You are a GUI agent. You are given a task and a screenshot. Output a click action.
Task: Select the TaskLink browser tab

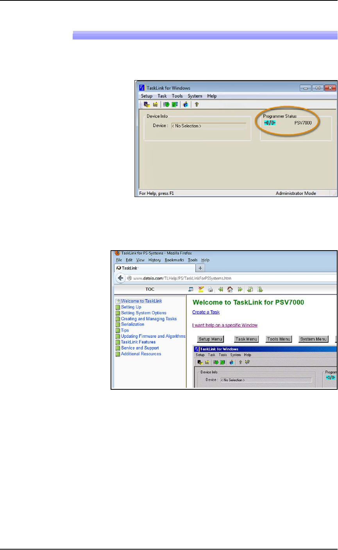coord(155,268)
